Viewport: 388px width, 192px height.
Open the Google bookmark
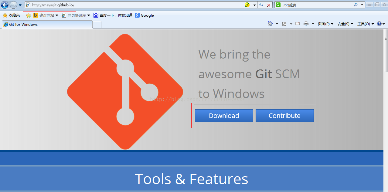coord(145,15)
